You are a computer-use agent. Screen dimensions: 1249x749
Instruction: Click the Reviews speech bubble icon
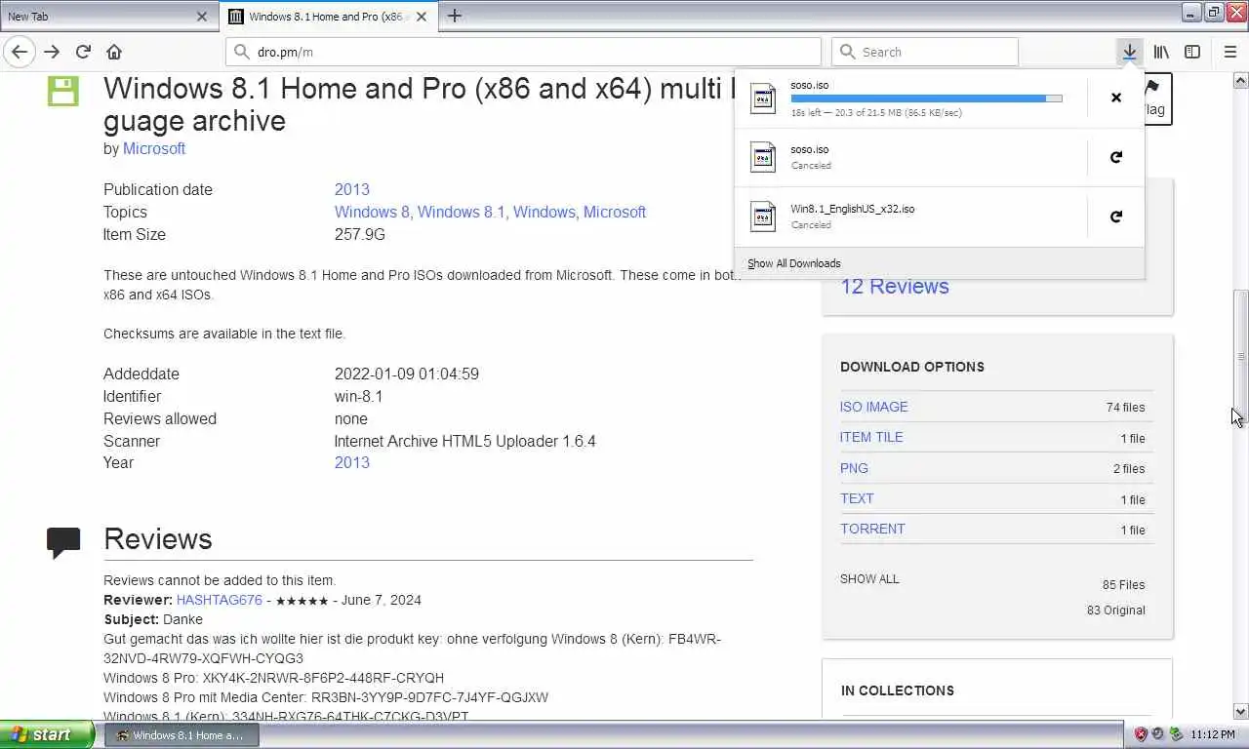pos(63,542)
